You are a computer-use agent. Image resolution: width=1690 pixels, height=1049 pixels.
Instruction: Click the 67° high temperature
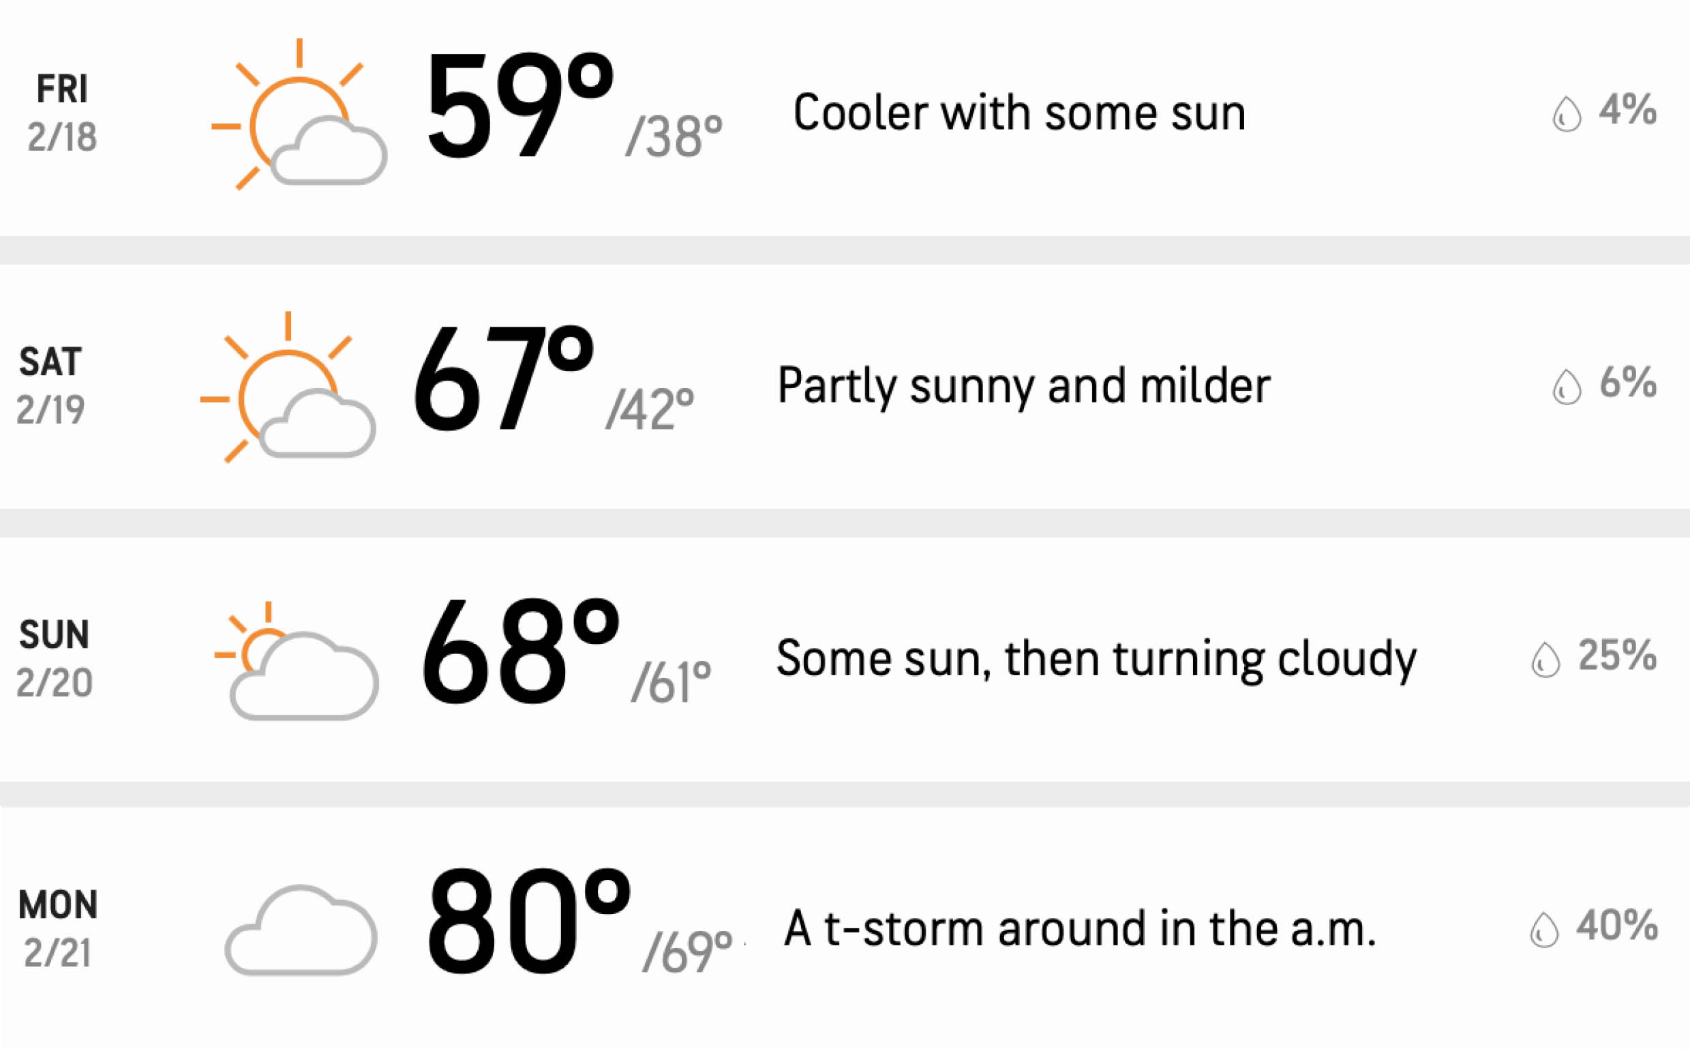504,378
